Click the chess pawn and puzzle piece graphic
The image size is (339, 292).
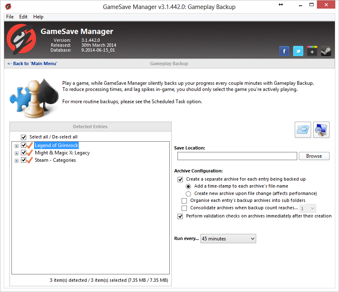point(34,98)
